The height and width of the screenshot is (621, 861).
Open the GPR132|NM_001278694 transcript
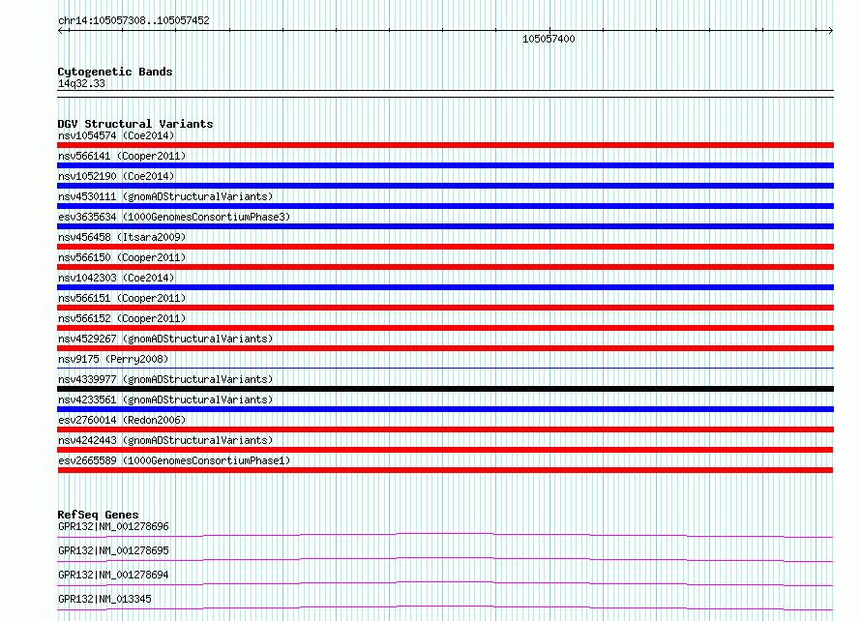pos(113,575)
